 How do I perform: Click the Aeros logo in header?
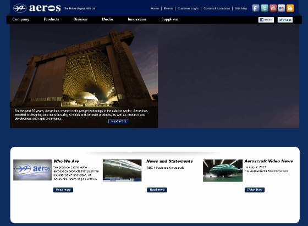point(37,8)
